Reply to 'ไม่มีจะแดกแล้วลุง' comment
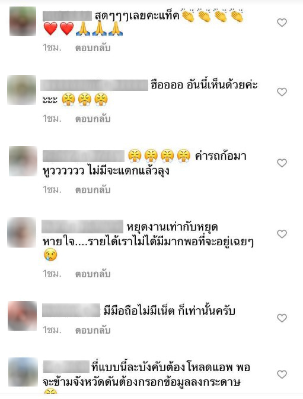 pos(93,190)
